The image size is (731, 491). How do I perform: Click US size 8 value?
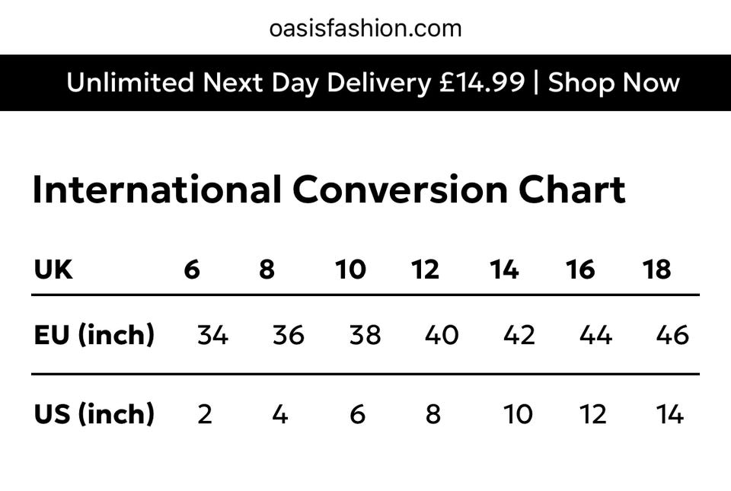[433, 414]
